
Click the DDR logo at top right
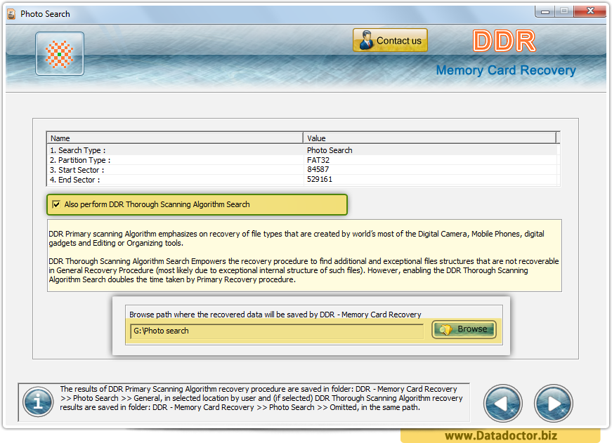coord(504,41)
